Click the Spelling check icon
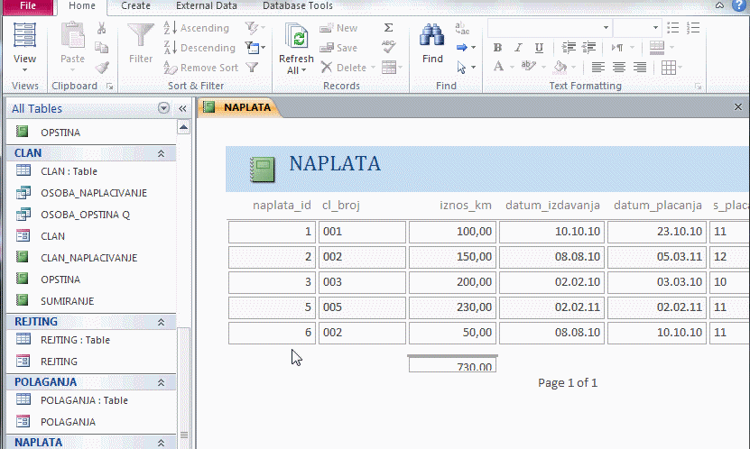Screen dimensions: 750x449 point(388,47)
